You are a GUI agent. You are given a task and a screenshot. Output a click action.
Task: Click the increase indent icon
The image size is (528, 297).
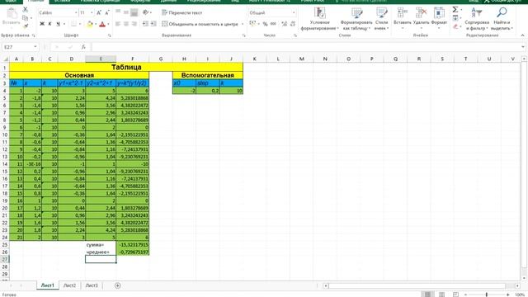click(x=153, y=24)
